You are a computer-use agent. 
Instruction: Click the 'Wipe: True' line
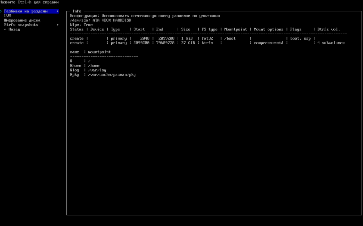click(81, 25)
